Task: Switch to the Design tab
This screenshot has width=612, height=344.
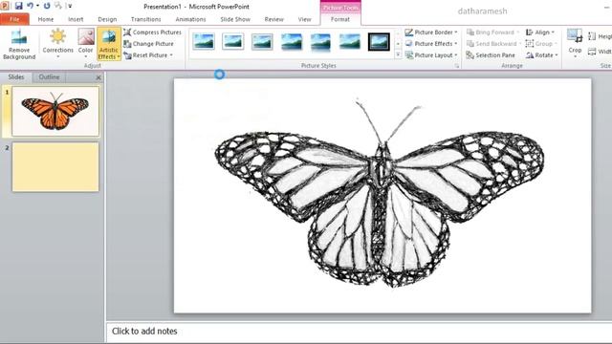Action: [x=107, y=19]
